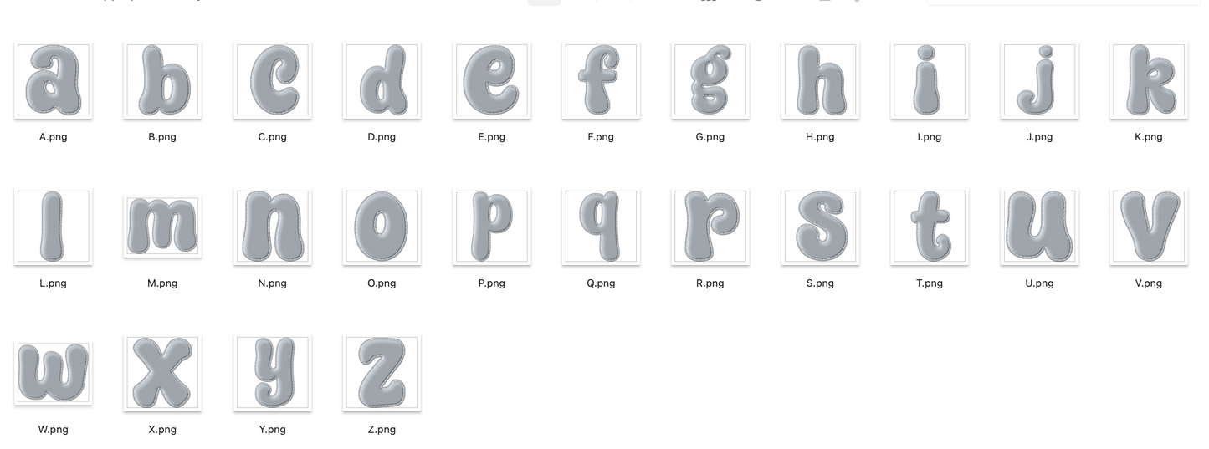
Task: Click the W.png file label
Action: coord(53,430)
